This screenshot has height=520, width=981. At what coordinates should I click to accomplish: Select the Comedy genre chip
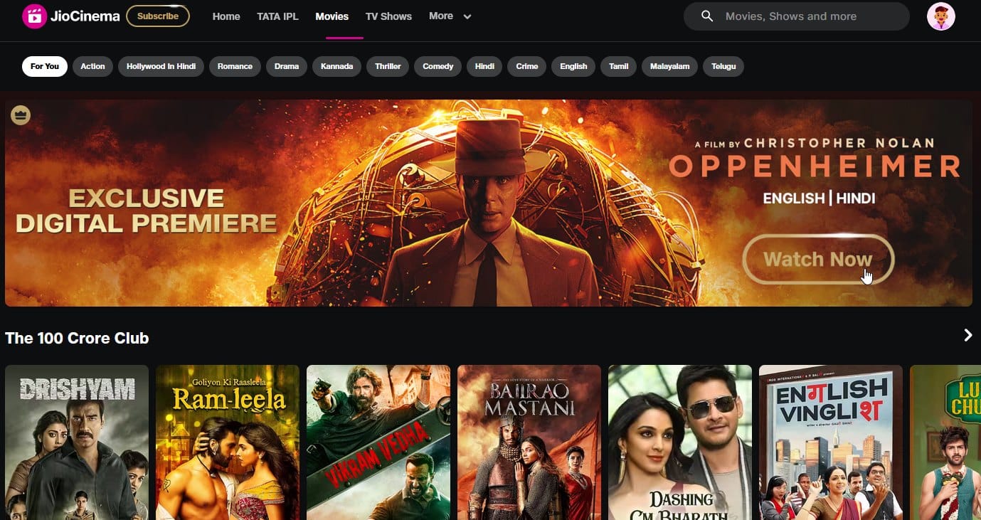438,66
